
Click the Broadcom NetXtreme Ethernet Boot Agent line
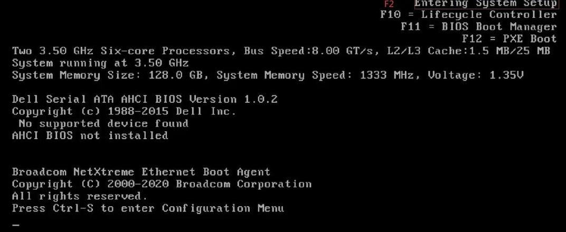[x=141, y=172]
